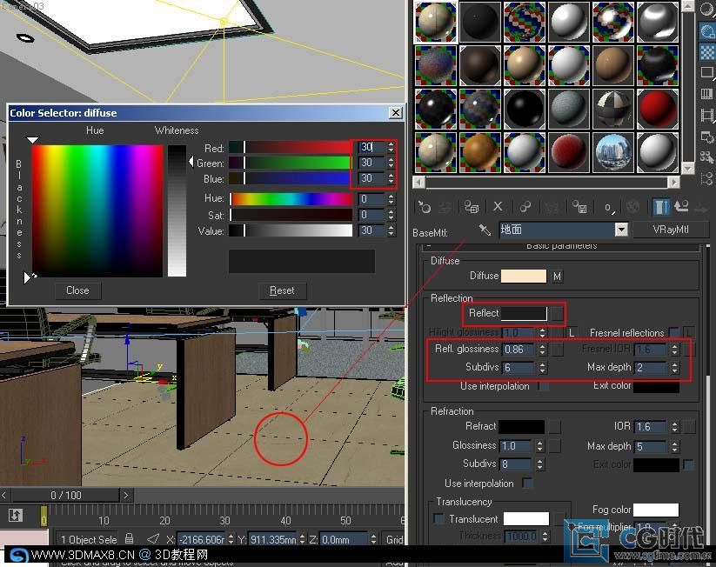Click the VRayMtl material type button

(671, 230)
